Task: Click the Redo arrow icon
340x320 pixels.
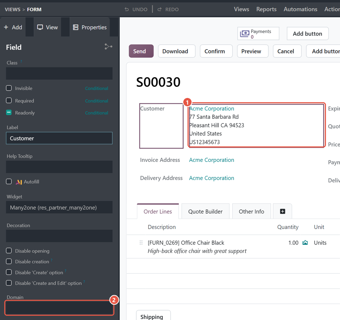Action: pos(159,9)
